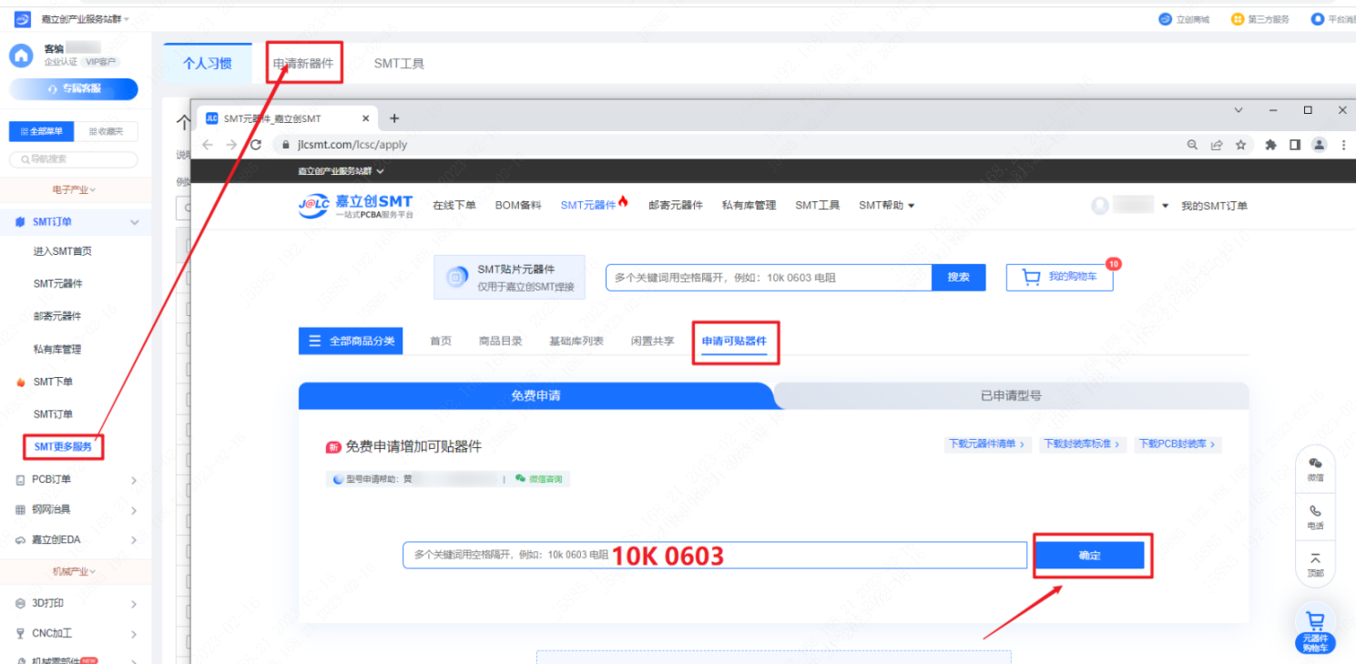The image size is (1356, 664).
Task: Open the browser extensions puzzle icon
Action: (x=1270, y=145)
